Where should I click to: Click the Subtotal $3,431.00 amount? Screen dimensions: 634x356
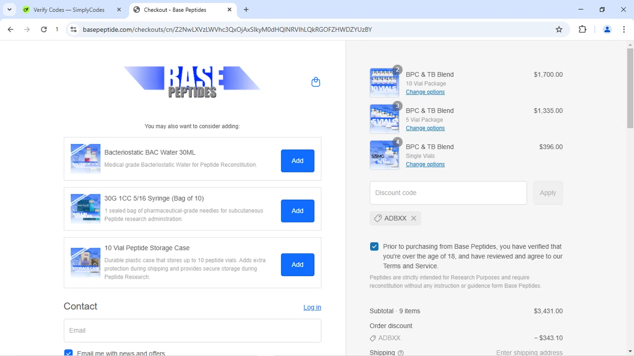click(x=548, y=311)
